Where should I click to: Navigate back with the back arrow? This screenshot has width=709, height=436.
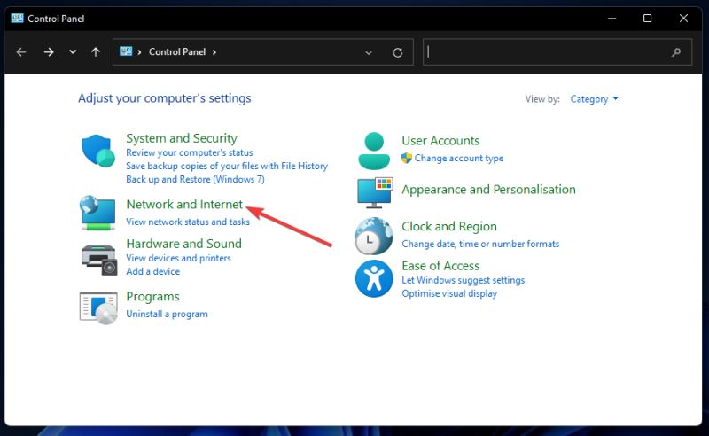tap(21, 52)
